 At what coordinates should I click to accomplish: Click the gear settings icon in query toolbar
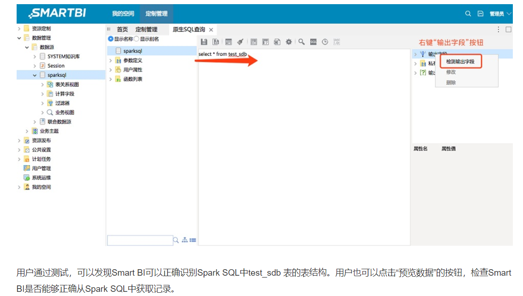click(289, 42)
